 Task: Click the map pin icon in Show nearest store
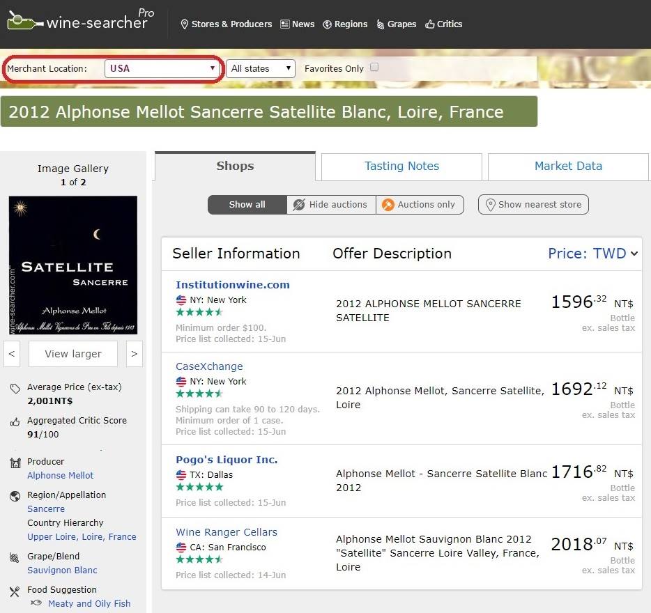coord(490,205)
